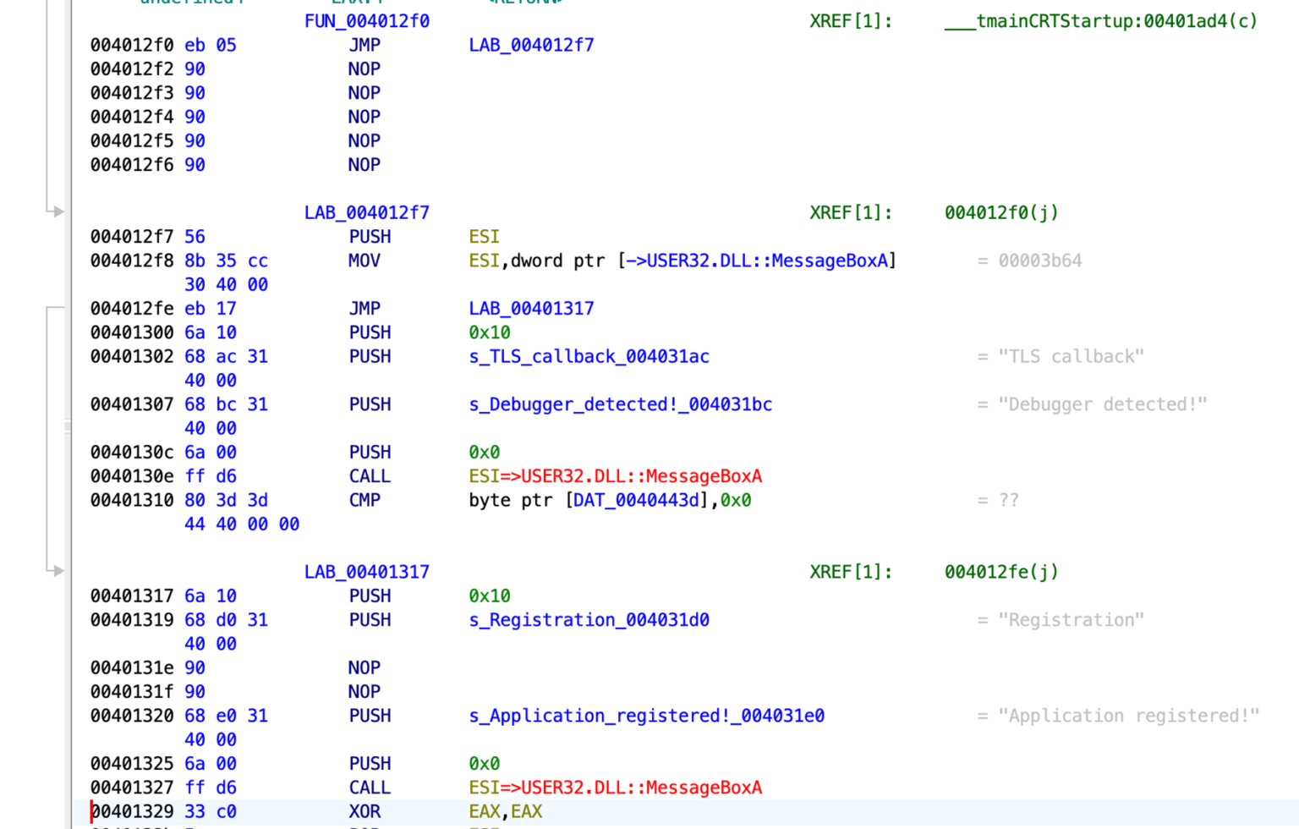Click the MessageBoxA operand of the CALL at 0040130e
Image resolution: width=1299 pixels, height=829 pixels.
(x=616, y=476)
